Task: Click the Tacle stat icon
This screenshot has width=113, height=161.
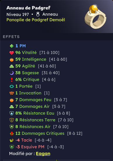Action: [12, 140]
